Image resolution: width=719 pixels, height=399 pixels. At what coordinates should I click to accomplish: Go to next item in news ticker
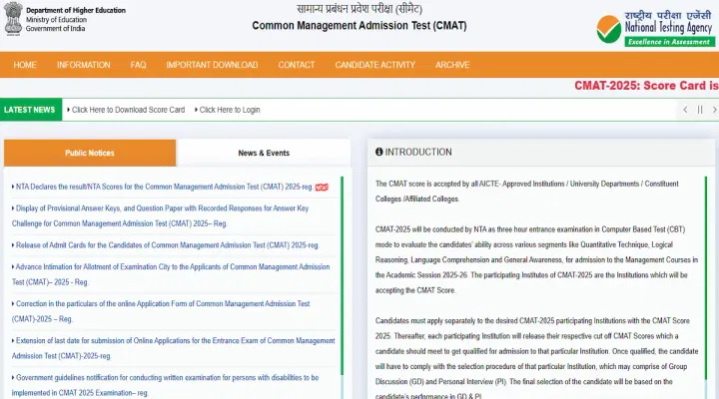click(x=714, y=110)
